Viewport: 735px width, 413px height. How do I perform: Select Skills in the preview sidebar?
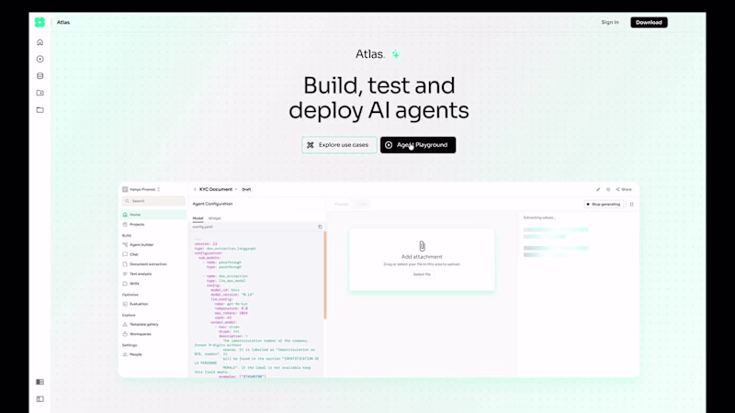pyautogui.click(x=134, y=284)
